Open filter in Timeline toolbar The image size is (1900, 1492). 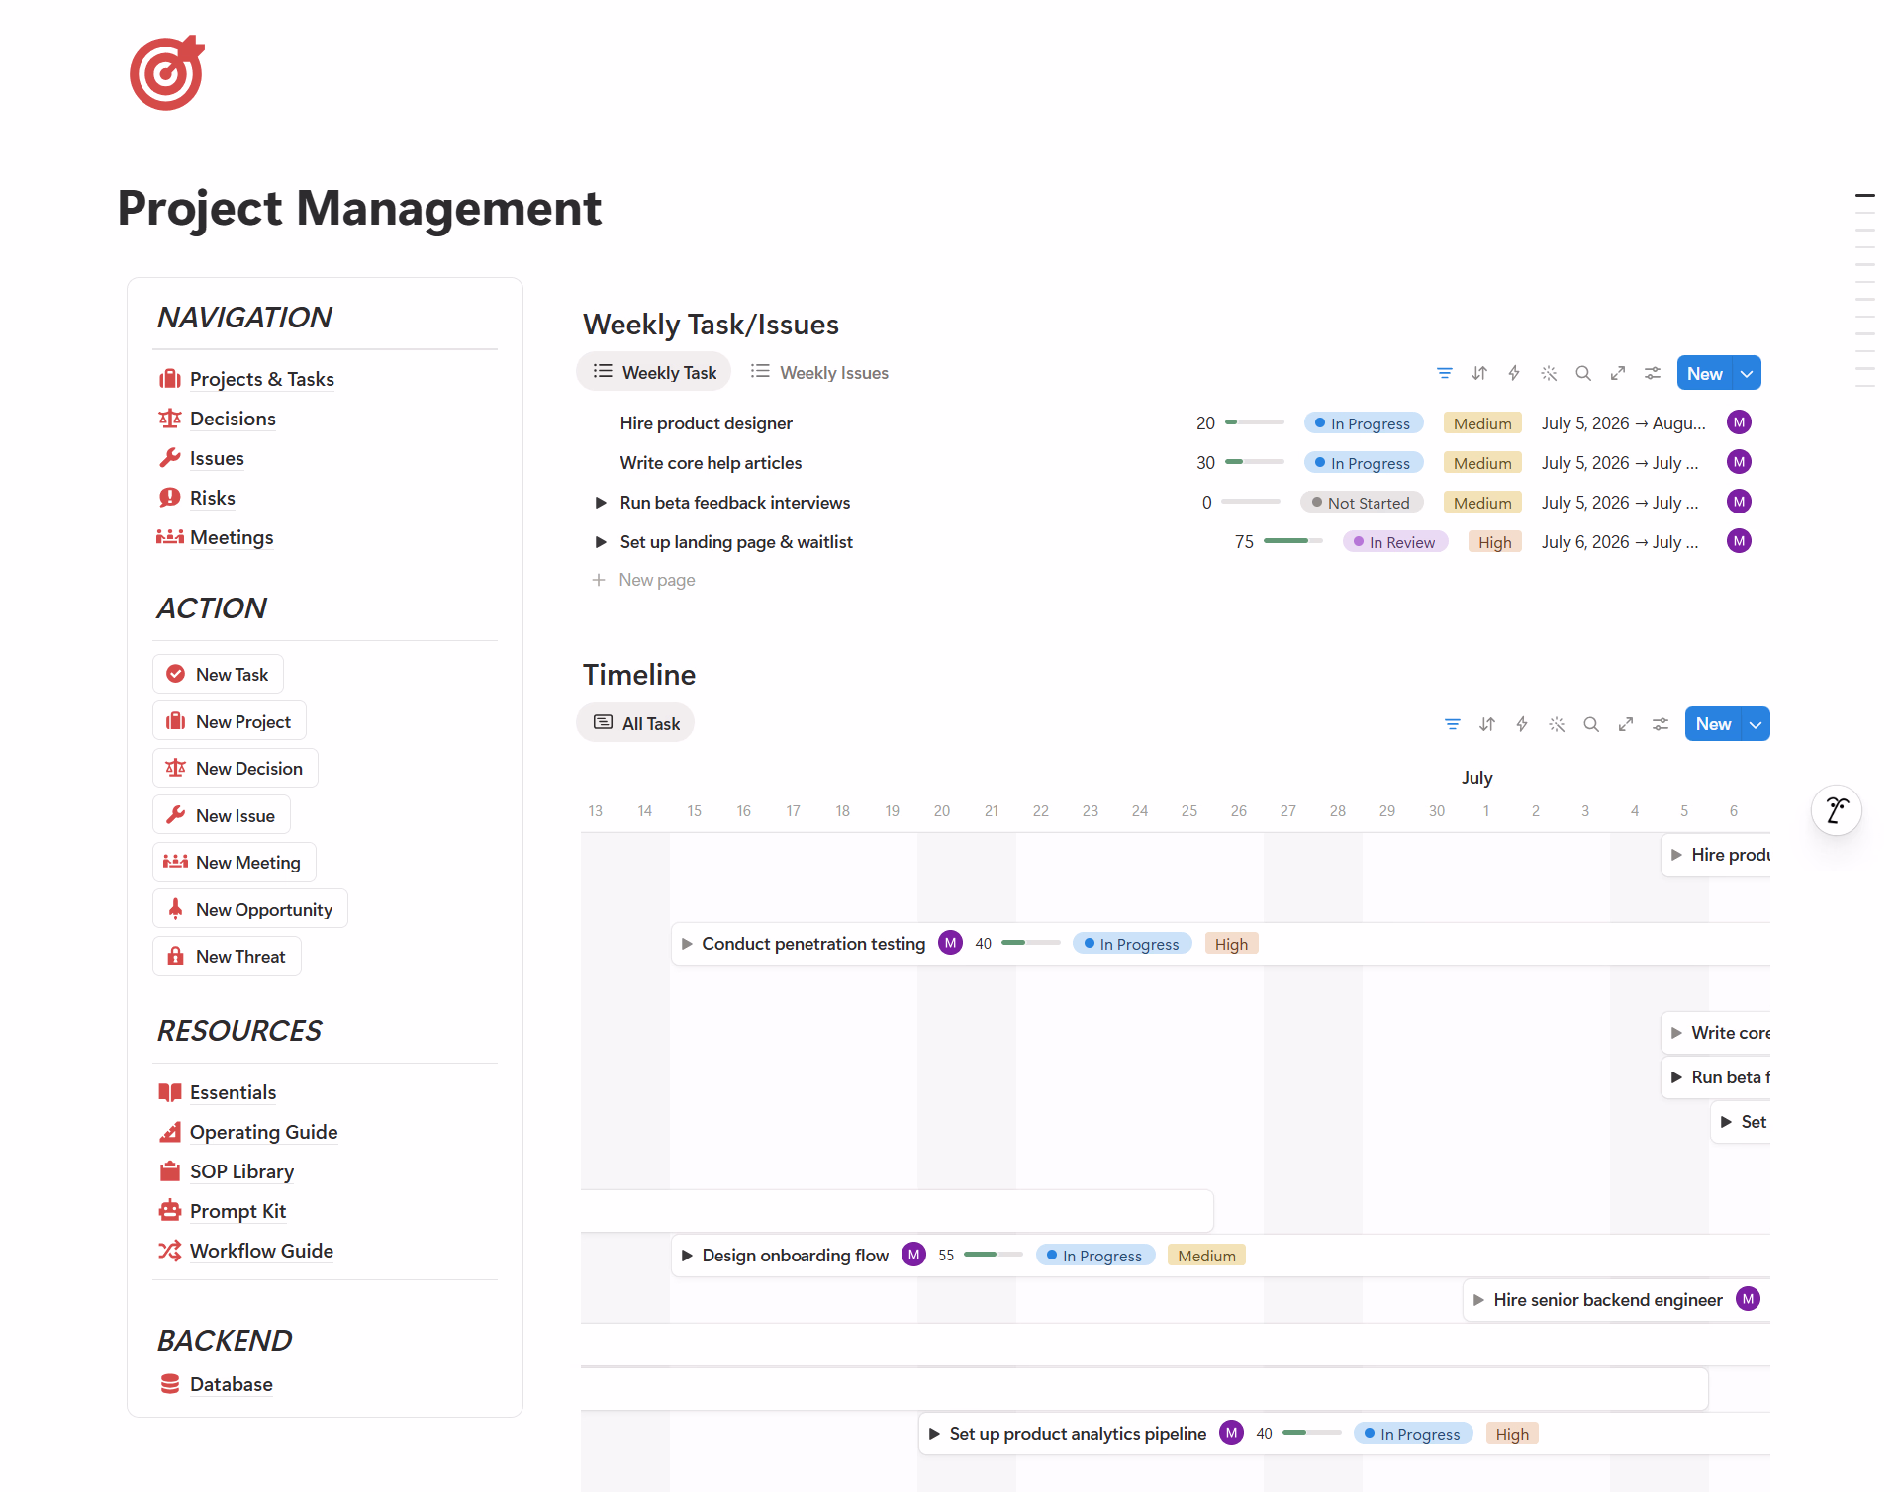(1453, 724)
